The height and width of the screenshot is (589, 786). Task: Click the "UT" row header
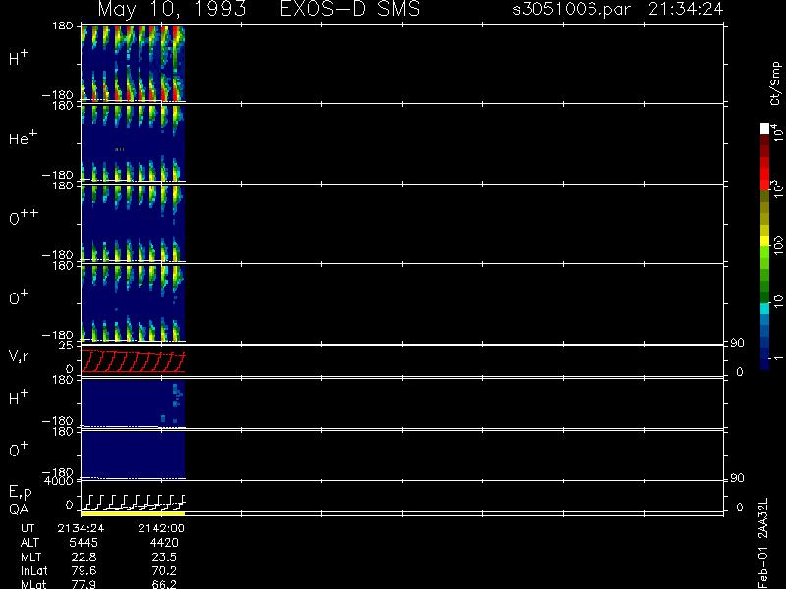pyautogui.click(x=28, y=528)
